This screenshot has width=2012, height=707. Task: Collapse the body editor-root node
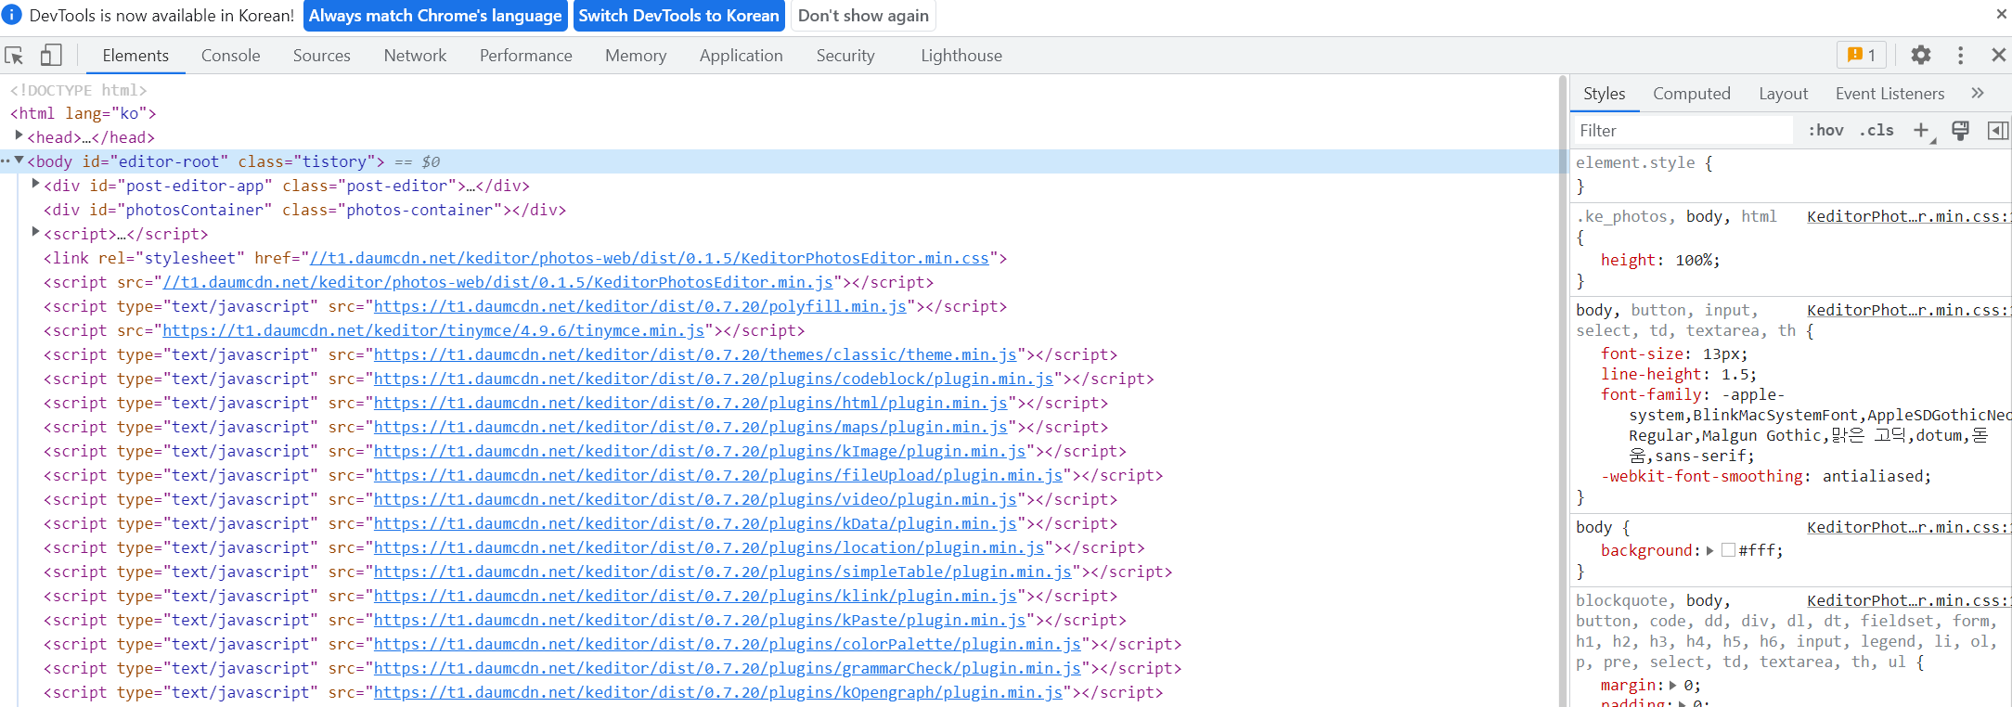(x=19, y=161)
